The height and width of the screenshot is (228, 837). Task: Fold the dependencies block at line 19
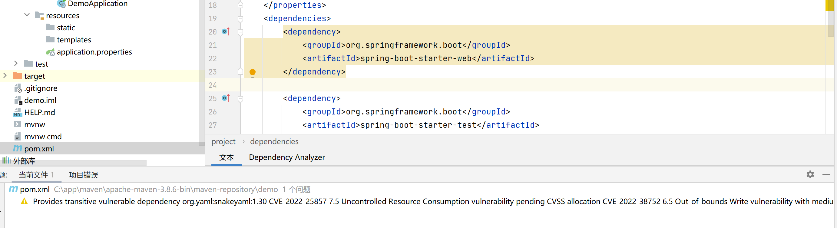point(240,18)
